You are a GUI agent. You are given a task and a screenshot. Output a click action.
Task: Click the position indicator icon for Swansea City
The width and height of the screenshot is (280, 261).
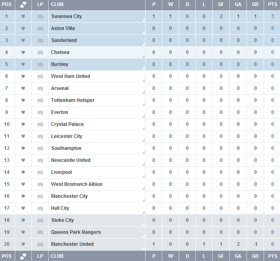pos(23,16)
